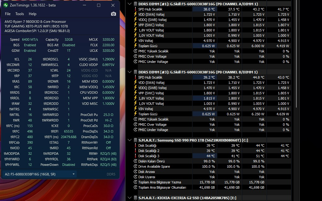Select the Toplam Ana Bilgisayar Okumaları row

pos(212,187)
